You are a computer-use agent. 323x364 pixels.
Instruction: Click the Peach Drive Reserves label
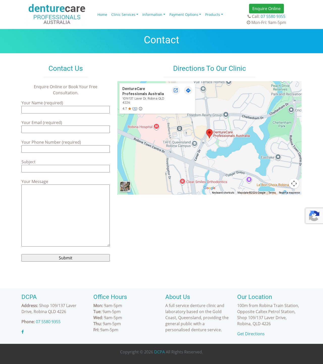(280, 87)
